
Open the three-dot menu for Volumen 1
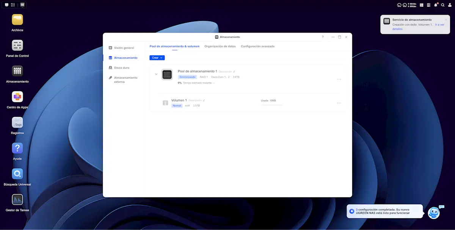339,103
